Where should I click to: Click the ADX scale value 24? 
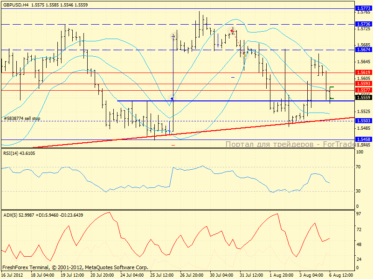click(359, 259)
